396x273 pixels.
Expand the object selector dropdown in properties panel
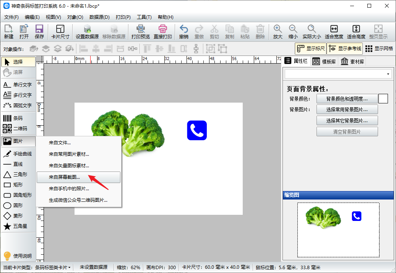point(388,74)
